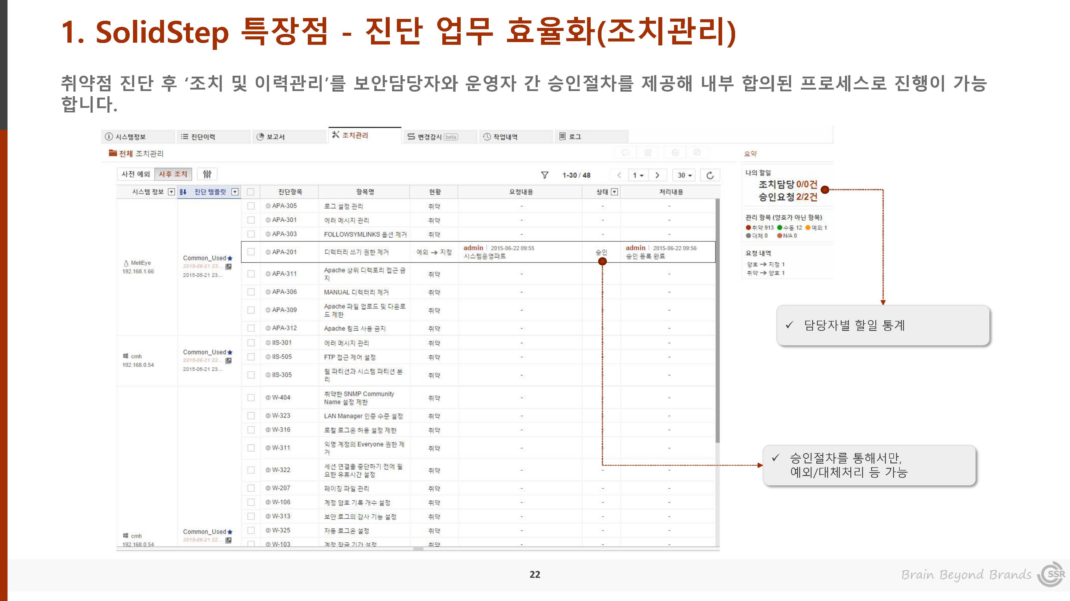Click the item icon beside APA-312
Viewport: 1070px width, 601px height.
(268, 328)
